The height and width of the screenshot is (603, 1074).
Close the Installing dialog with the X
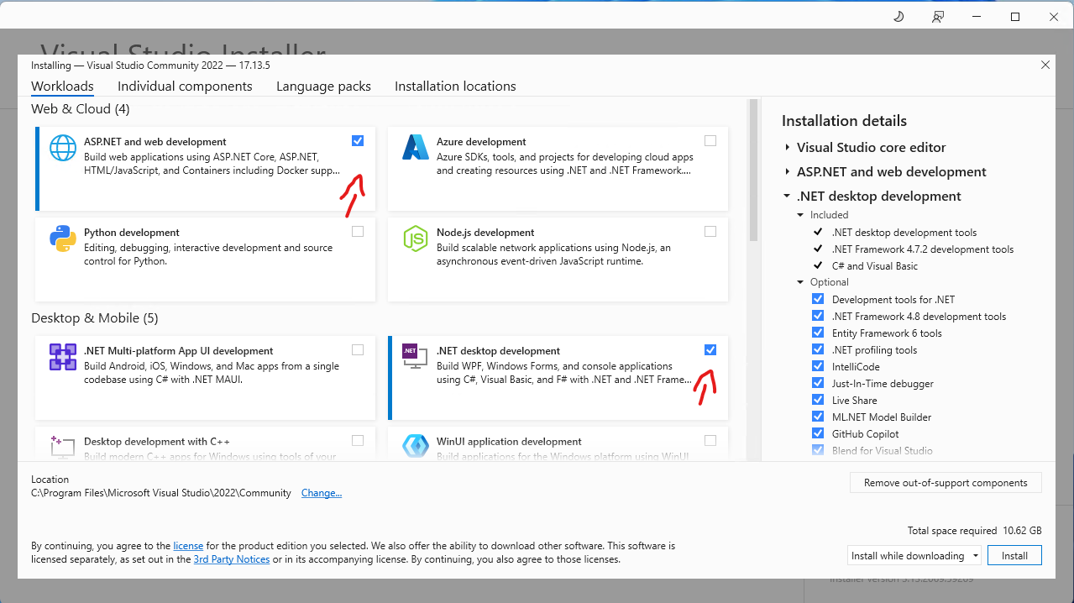click(1045, 65)
